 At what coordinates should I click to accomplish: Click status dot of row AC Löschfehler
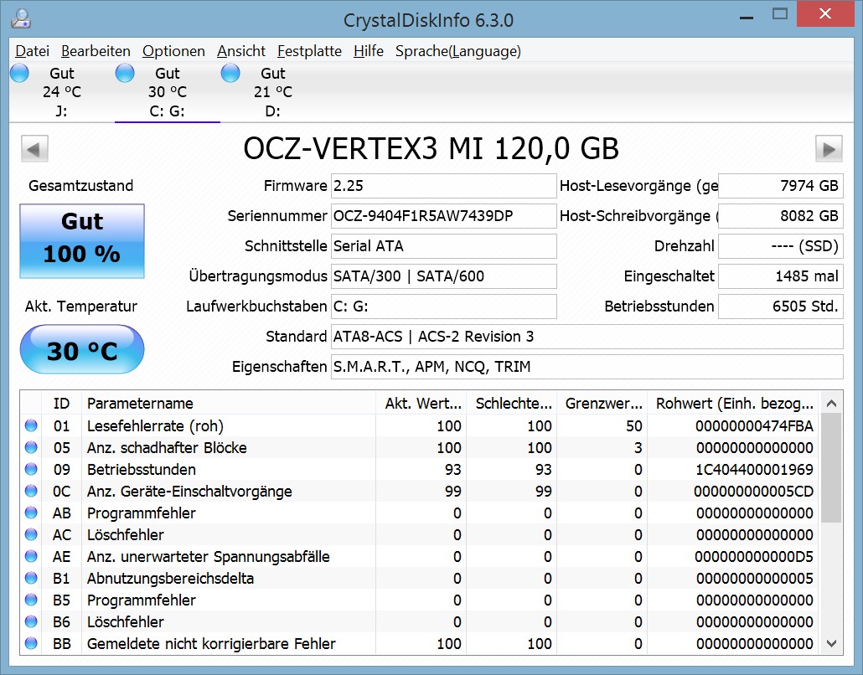(31, 534)
